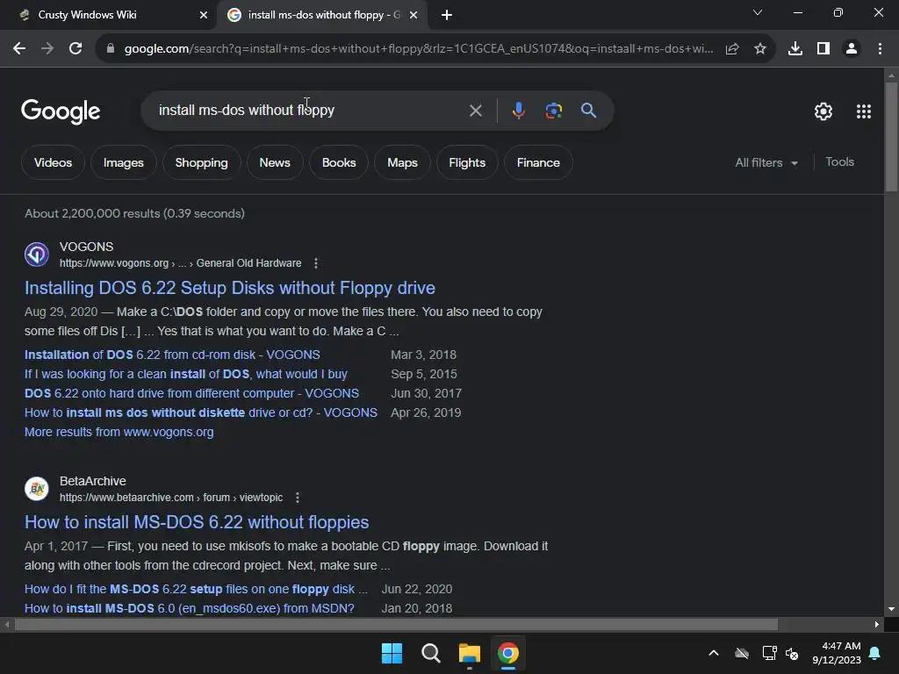The height and width of the screenshot is (674, 899).
Task: Click the browser address bar URL
Action: pyautogui.click(x=419, y=49)
